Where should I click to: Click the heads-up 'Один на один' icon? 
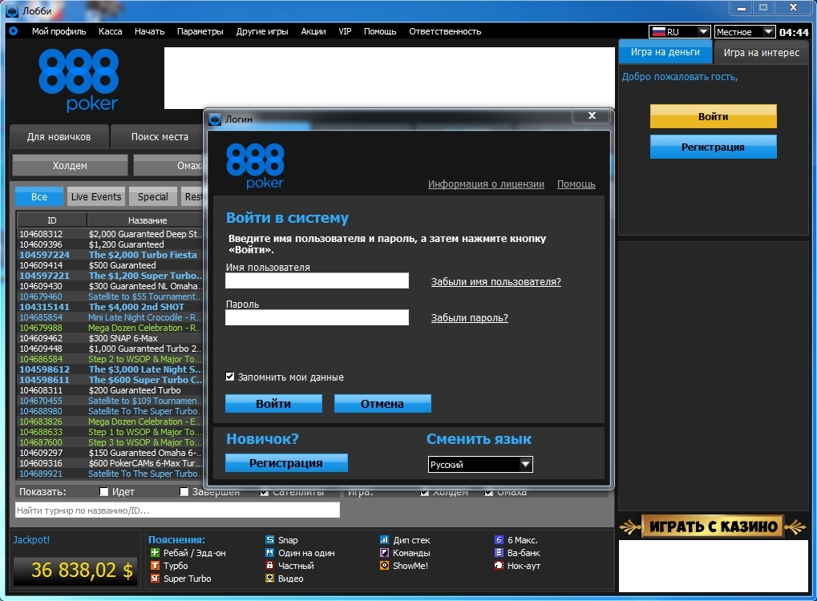tap(269, 553)
